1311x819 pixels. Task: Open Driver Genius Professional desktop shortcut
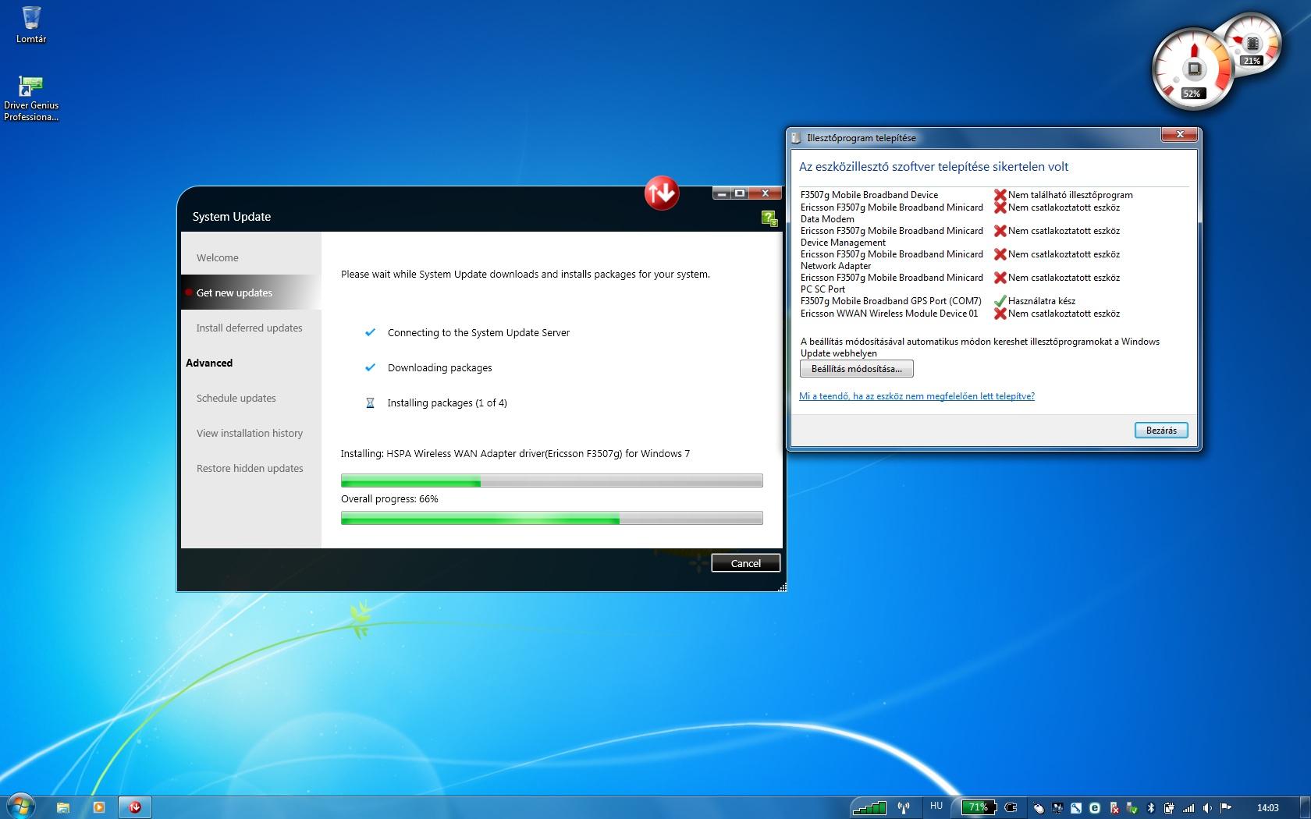(31, 98)
